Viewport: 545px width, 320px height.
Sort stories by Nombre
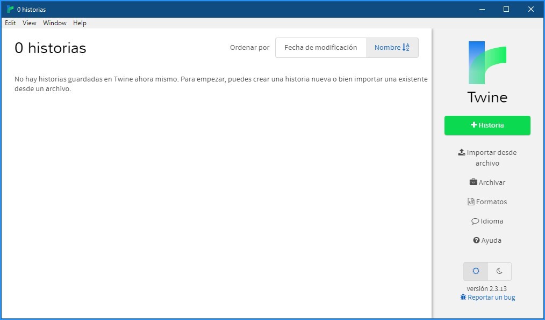pos(392,48)
